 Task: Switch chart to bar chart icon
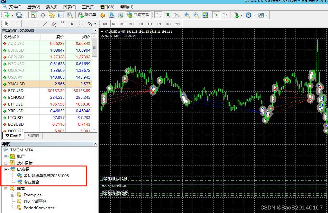158,15
